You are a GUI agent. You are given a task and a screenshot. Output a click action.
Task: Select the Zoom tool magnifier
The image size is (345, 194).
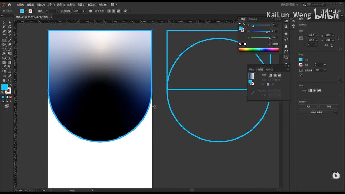(x=10, y=80)
